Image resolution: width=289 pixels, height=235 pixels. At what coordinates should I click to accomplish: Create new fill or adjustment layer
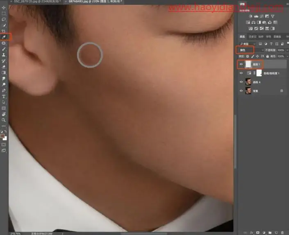pos(264,233)
